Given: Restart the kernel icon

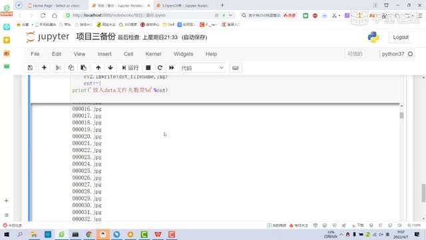Looking at the screenshot, I should point(160,68).
